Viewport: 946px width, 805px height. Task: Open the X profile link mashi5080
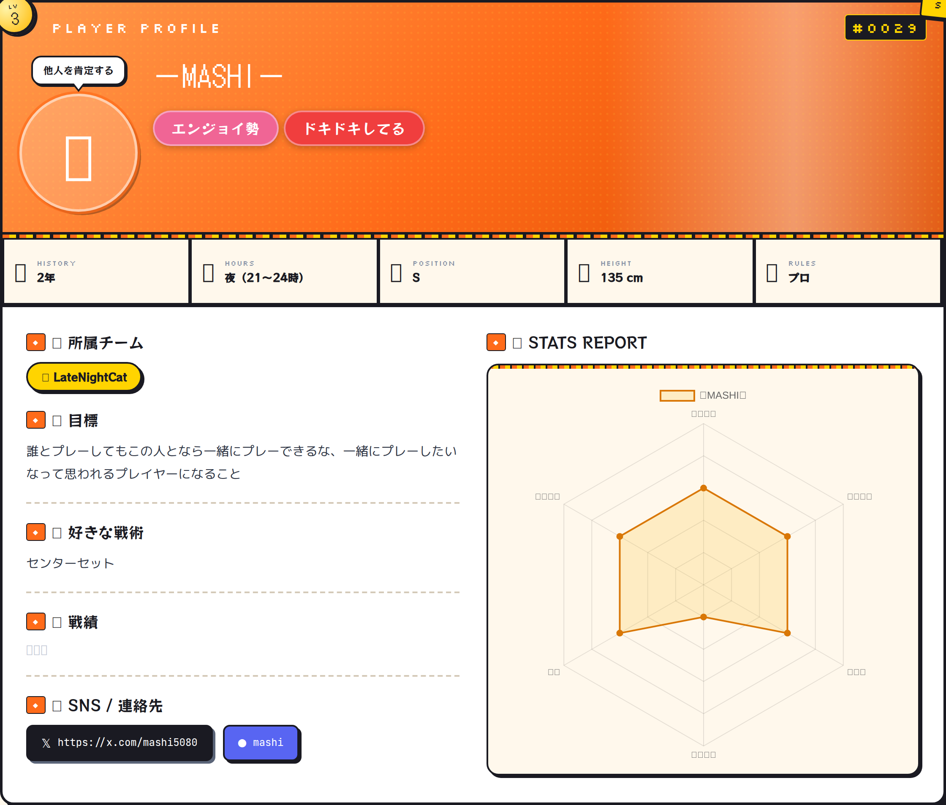(120, 743)
